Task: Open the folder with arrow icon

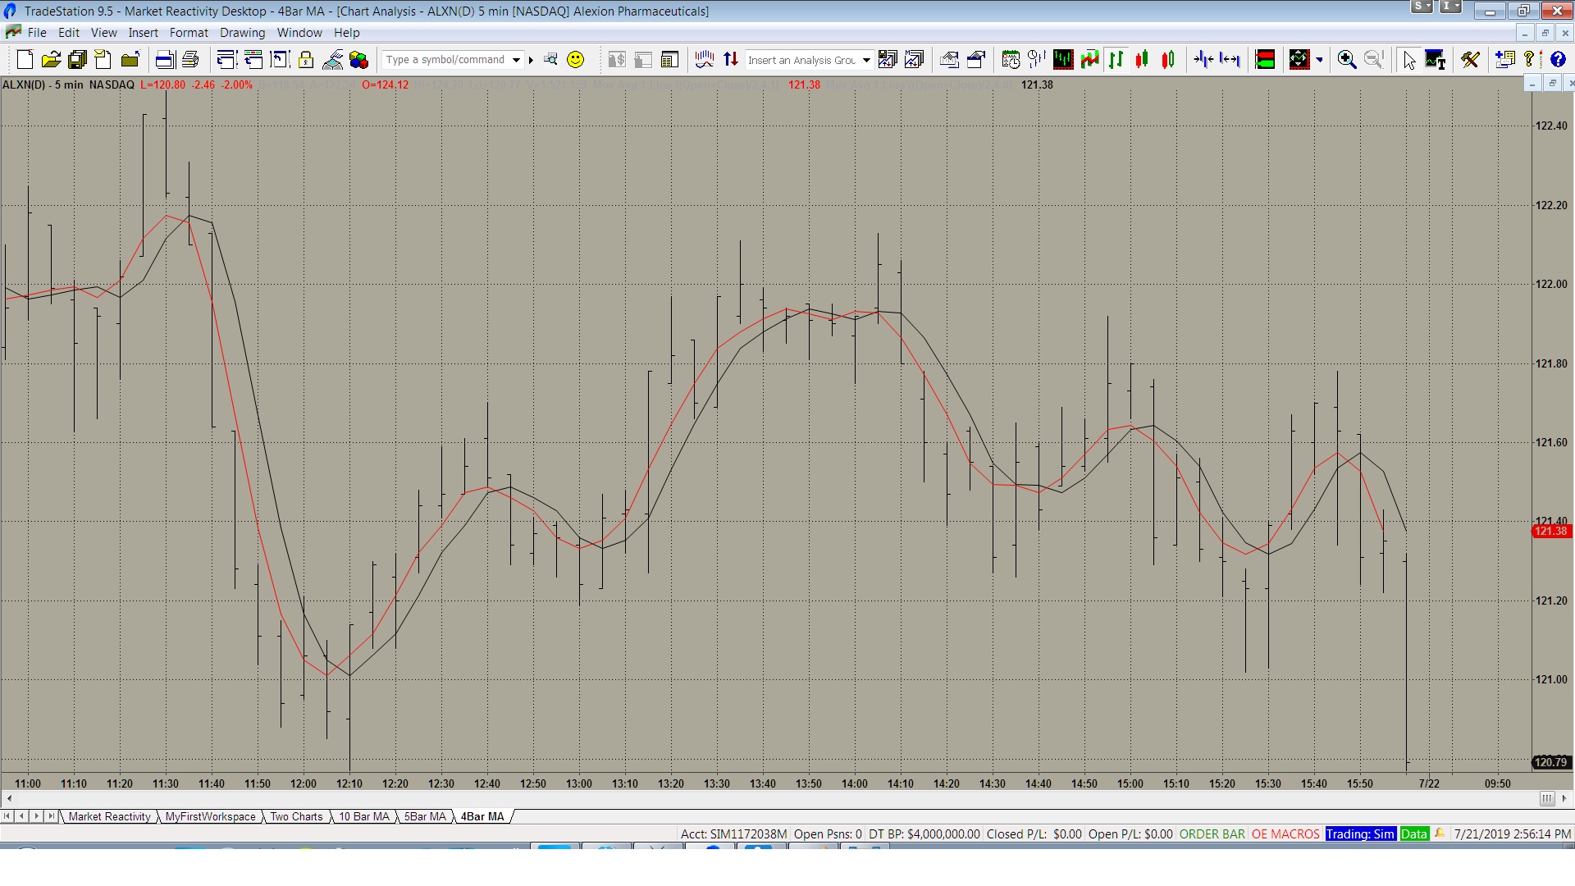Action: coord(130,59)
